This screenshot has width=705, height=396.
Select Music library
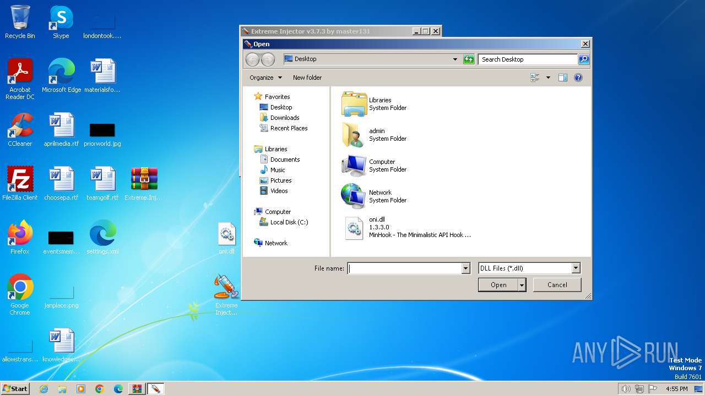[x=278, y=170]
